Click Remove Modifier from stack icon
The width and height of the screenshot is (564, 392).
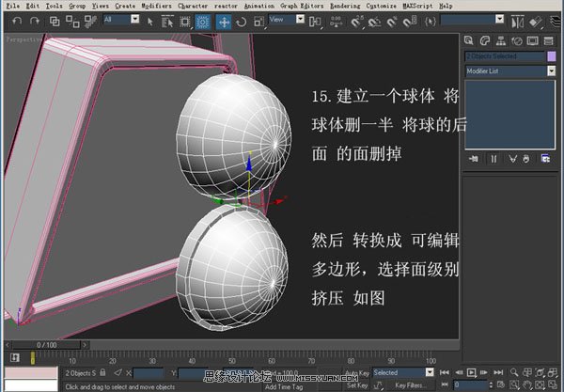[526, 159]
